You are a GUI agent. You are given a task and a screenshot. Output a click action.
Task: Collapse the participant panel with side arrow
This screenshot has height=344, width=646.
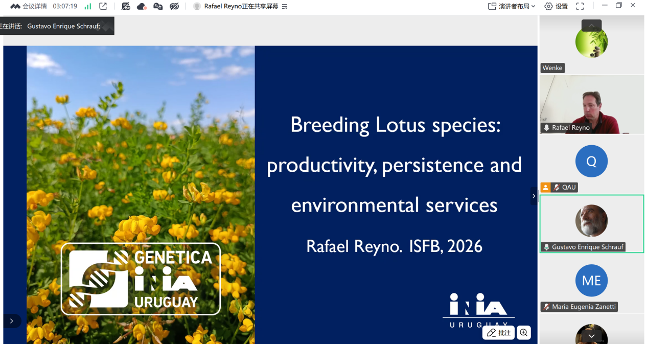click(534, 196)
